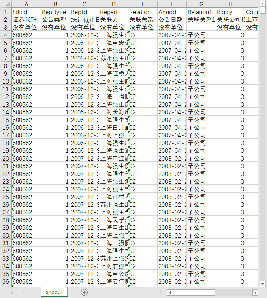Click 2007-04-2 date cell in row 6
267x298 pixels.
(x=172, y=51)
